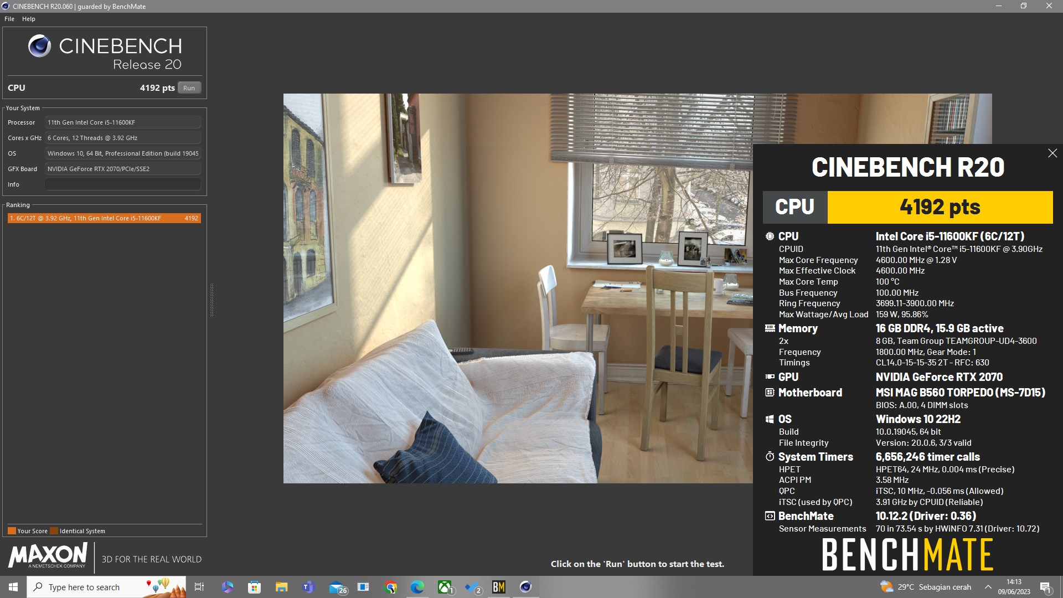
Task: Open Microsoft Edge from the taskbar
Action: (x=417, y=587)
